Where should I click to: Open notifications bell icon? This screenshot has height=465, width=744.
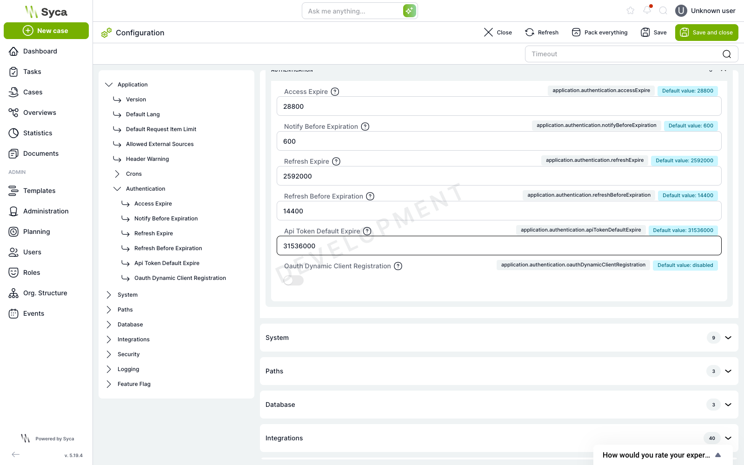647,10
